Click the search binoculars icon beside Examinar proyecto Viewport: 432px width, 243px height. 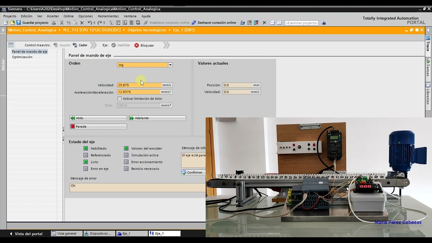coord(324,23)
